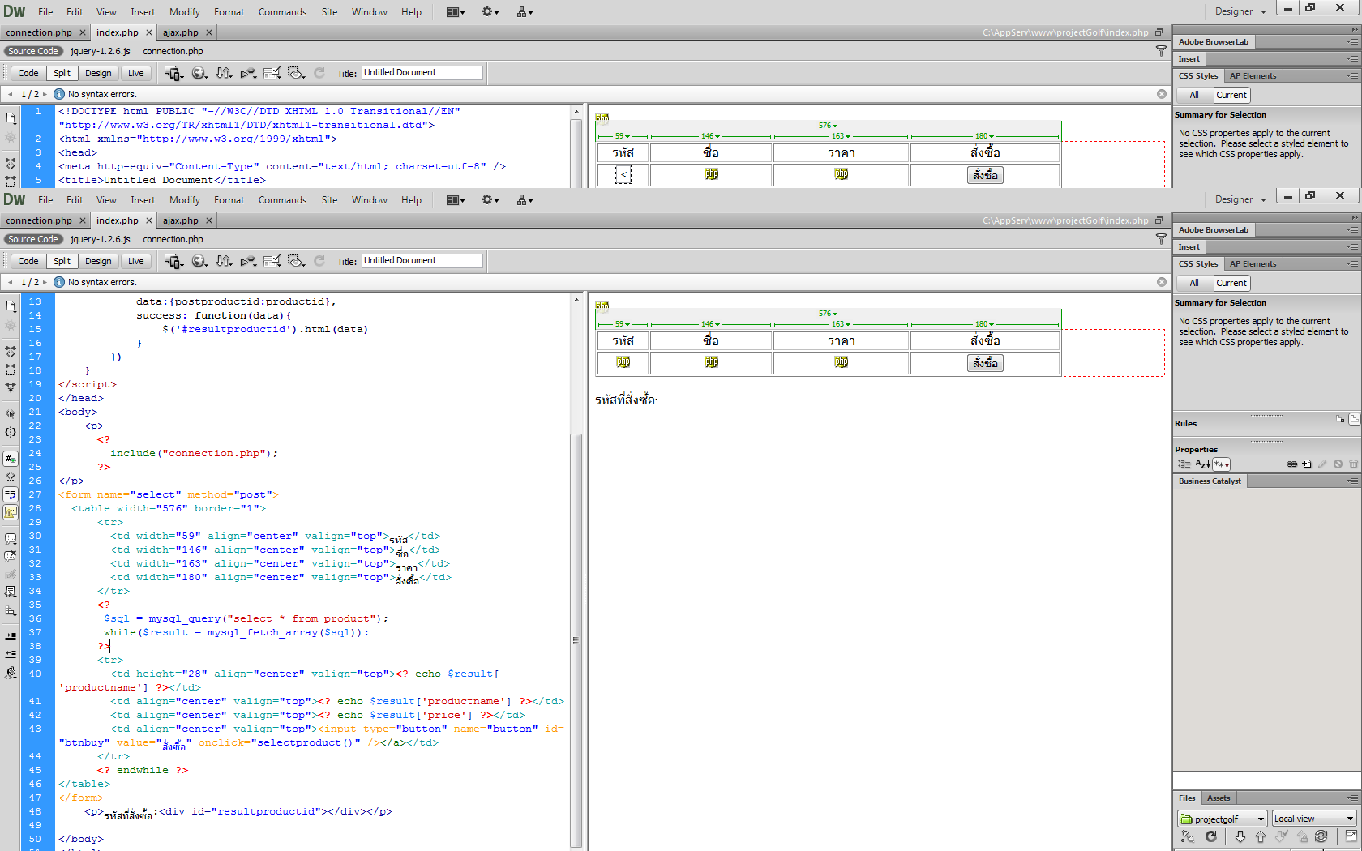This screenshot has height=851, width=1362.
Task: Open W3C validation icon in lower window
Action: (248, 261)
